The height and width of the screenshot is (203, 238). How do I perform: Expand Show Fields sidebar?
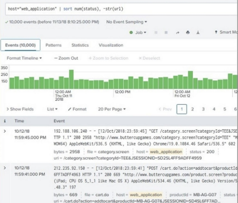click(x=20, y=109)
